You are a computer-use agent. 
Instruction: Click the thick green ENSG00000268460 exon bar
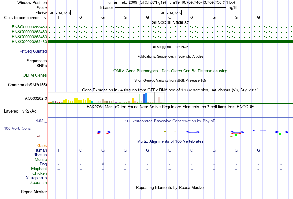(170, 42)
